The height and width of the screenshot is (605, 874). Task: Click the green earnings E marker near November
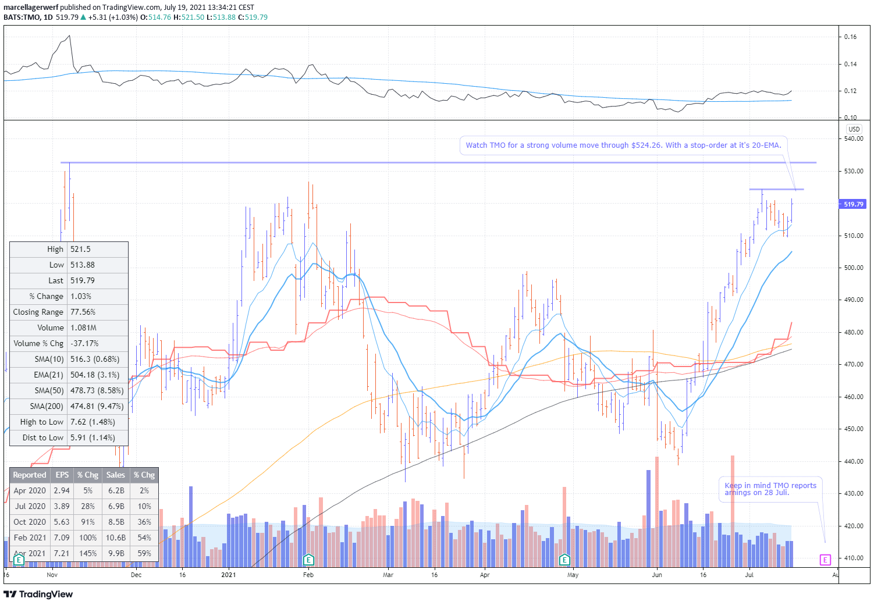coord(19,560)
